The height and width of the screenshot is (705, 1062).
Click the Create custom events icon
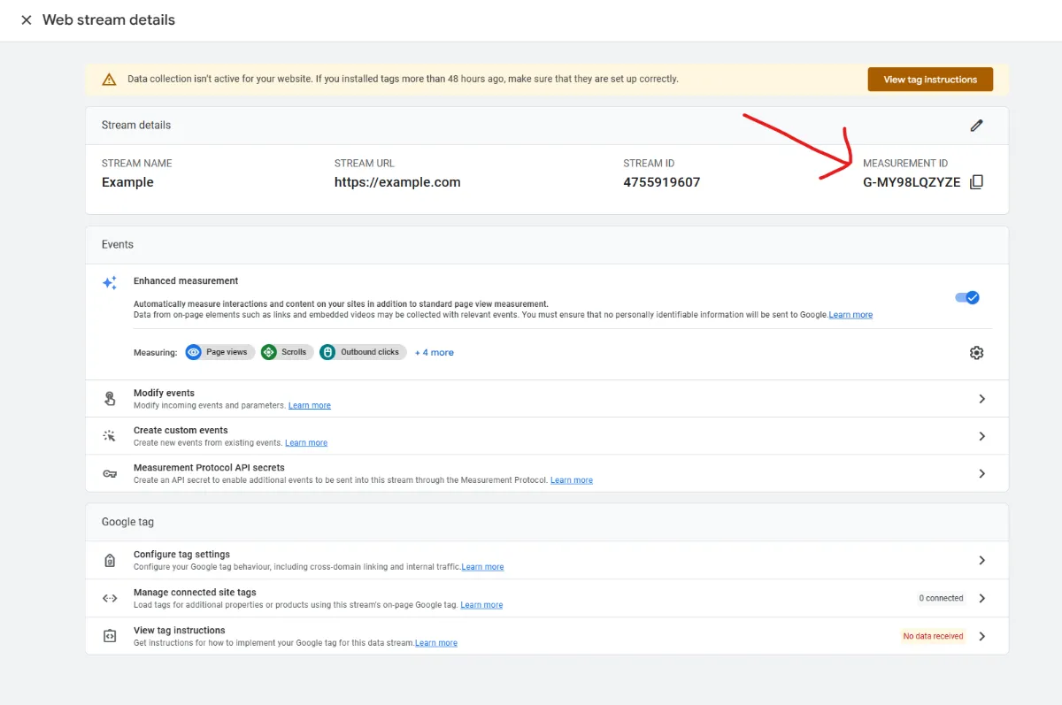pos(110,435)
